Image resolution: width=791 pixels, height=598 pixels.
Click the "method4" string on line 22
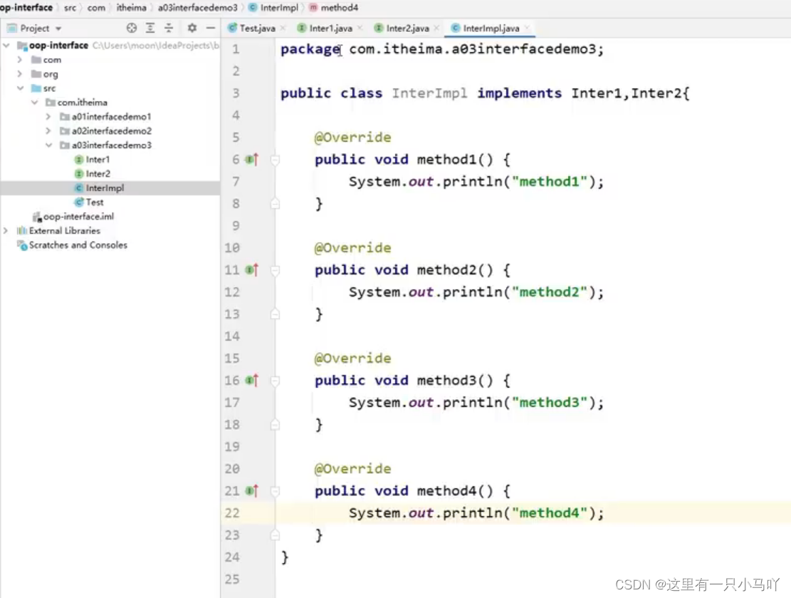pyautogui.click(x=549, y=513)
